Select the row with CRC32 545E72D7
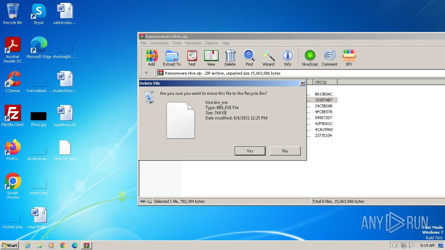Viewport: 445px width, 250px height. click(x=323, y=118)
